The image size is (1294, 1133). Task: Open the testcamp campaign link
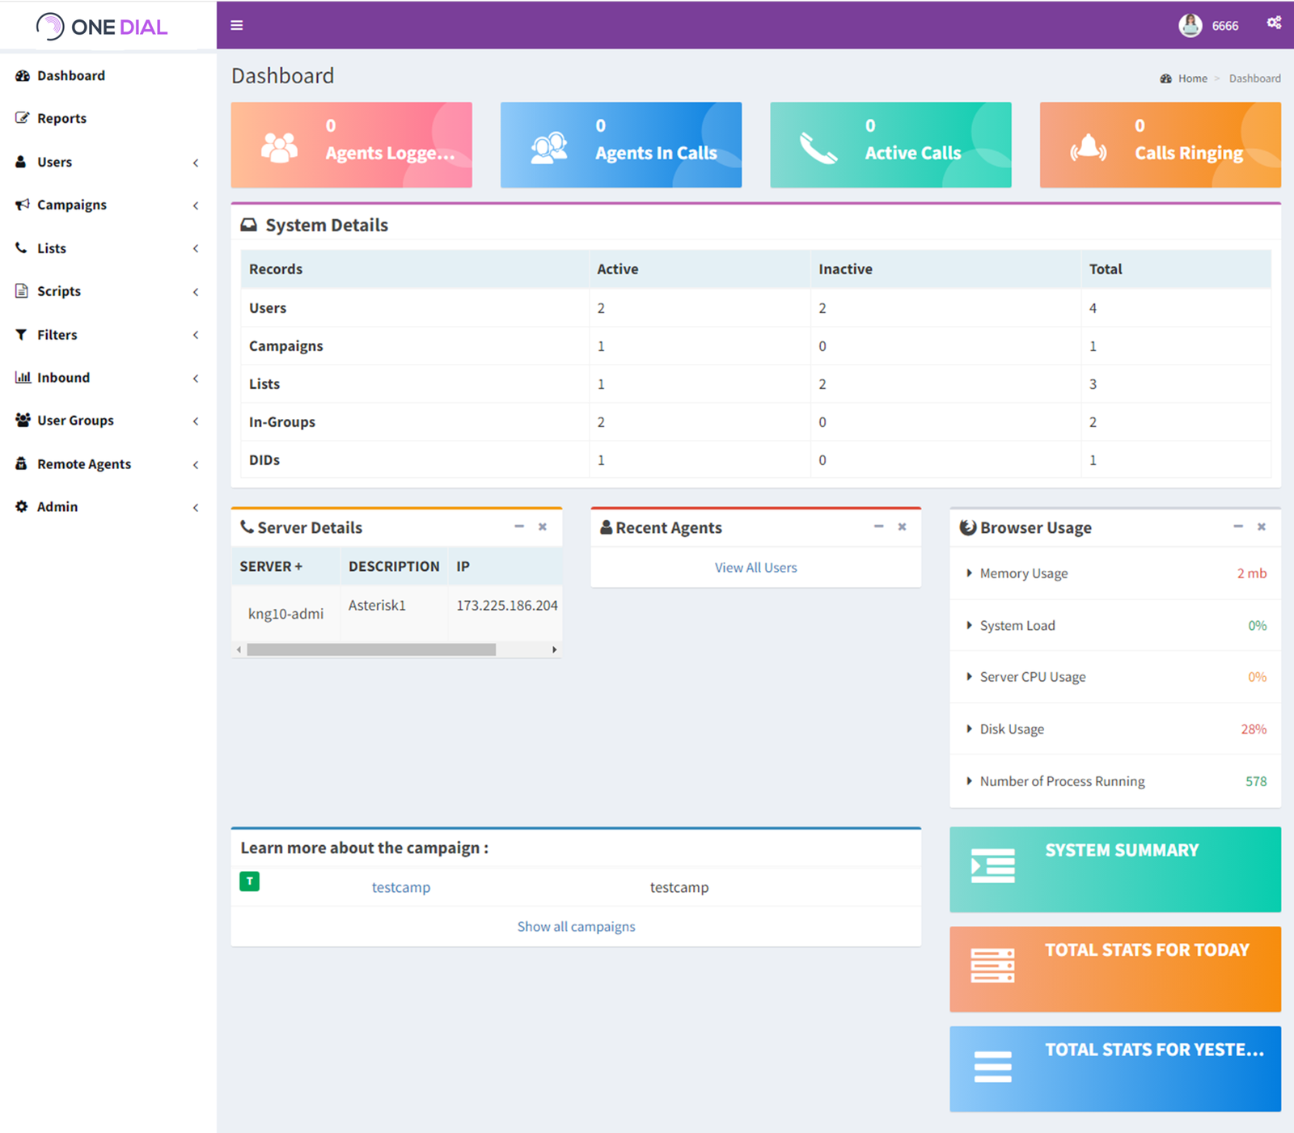[400, 887]
